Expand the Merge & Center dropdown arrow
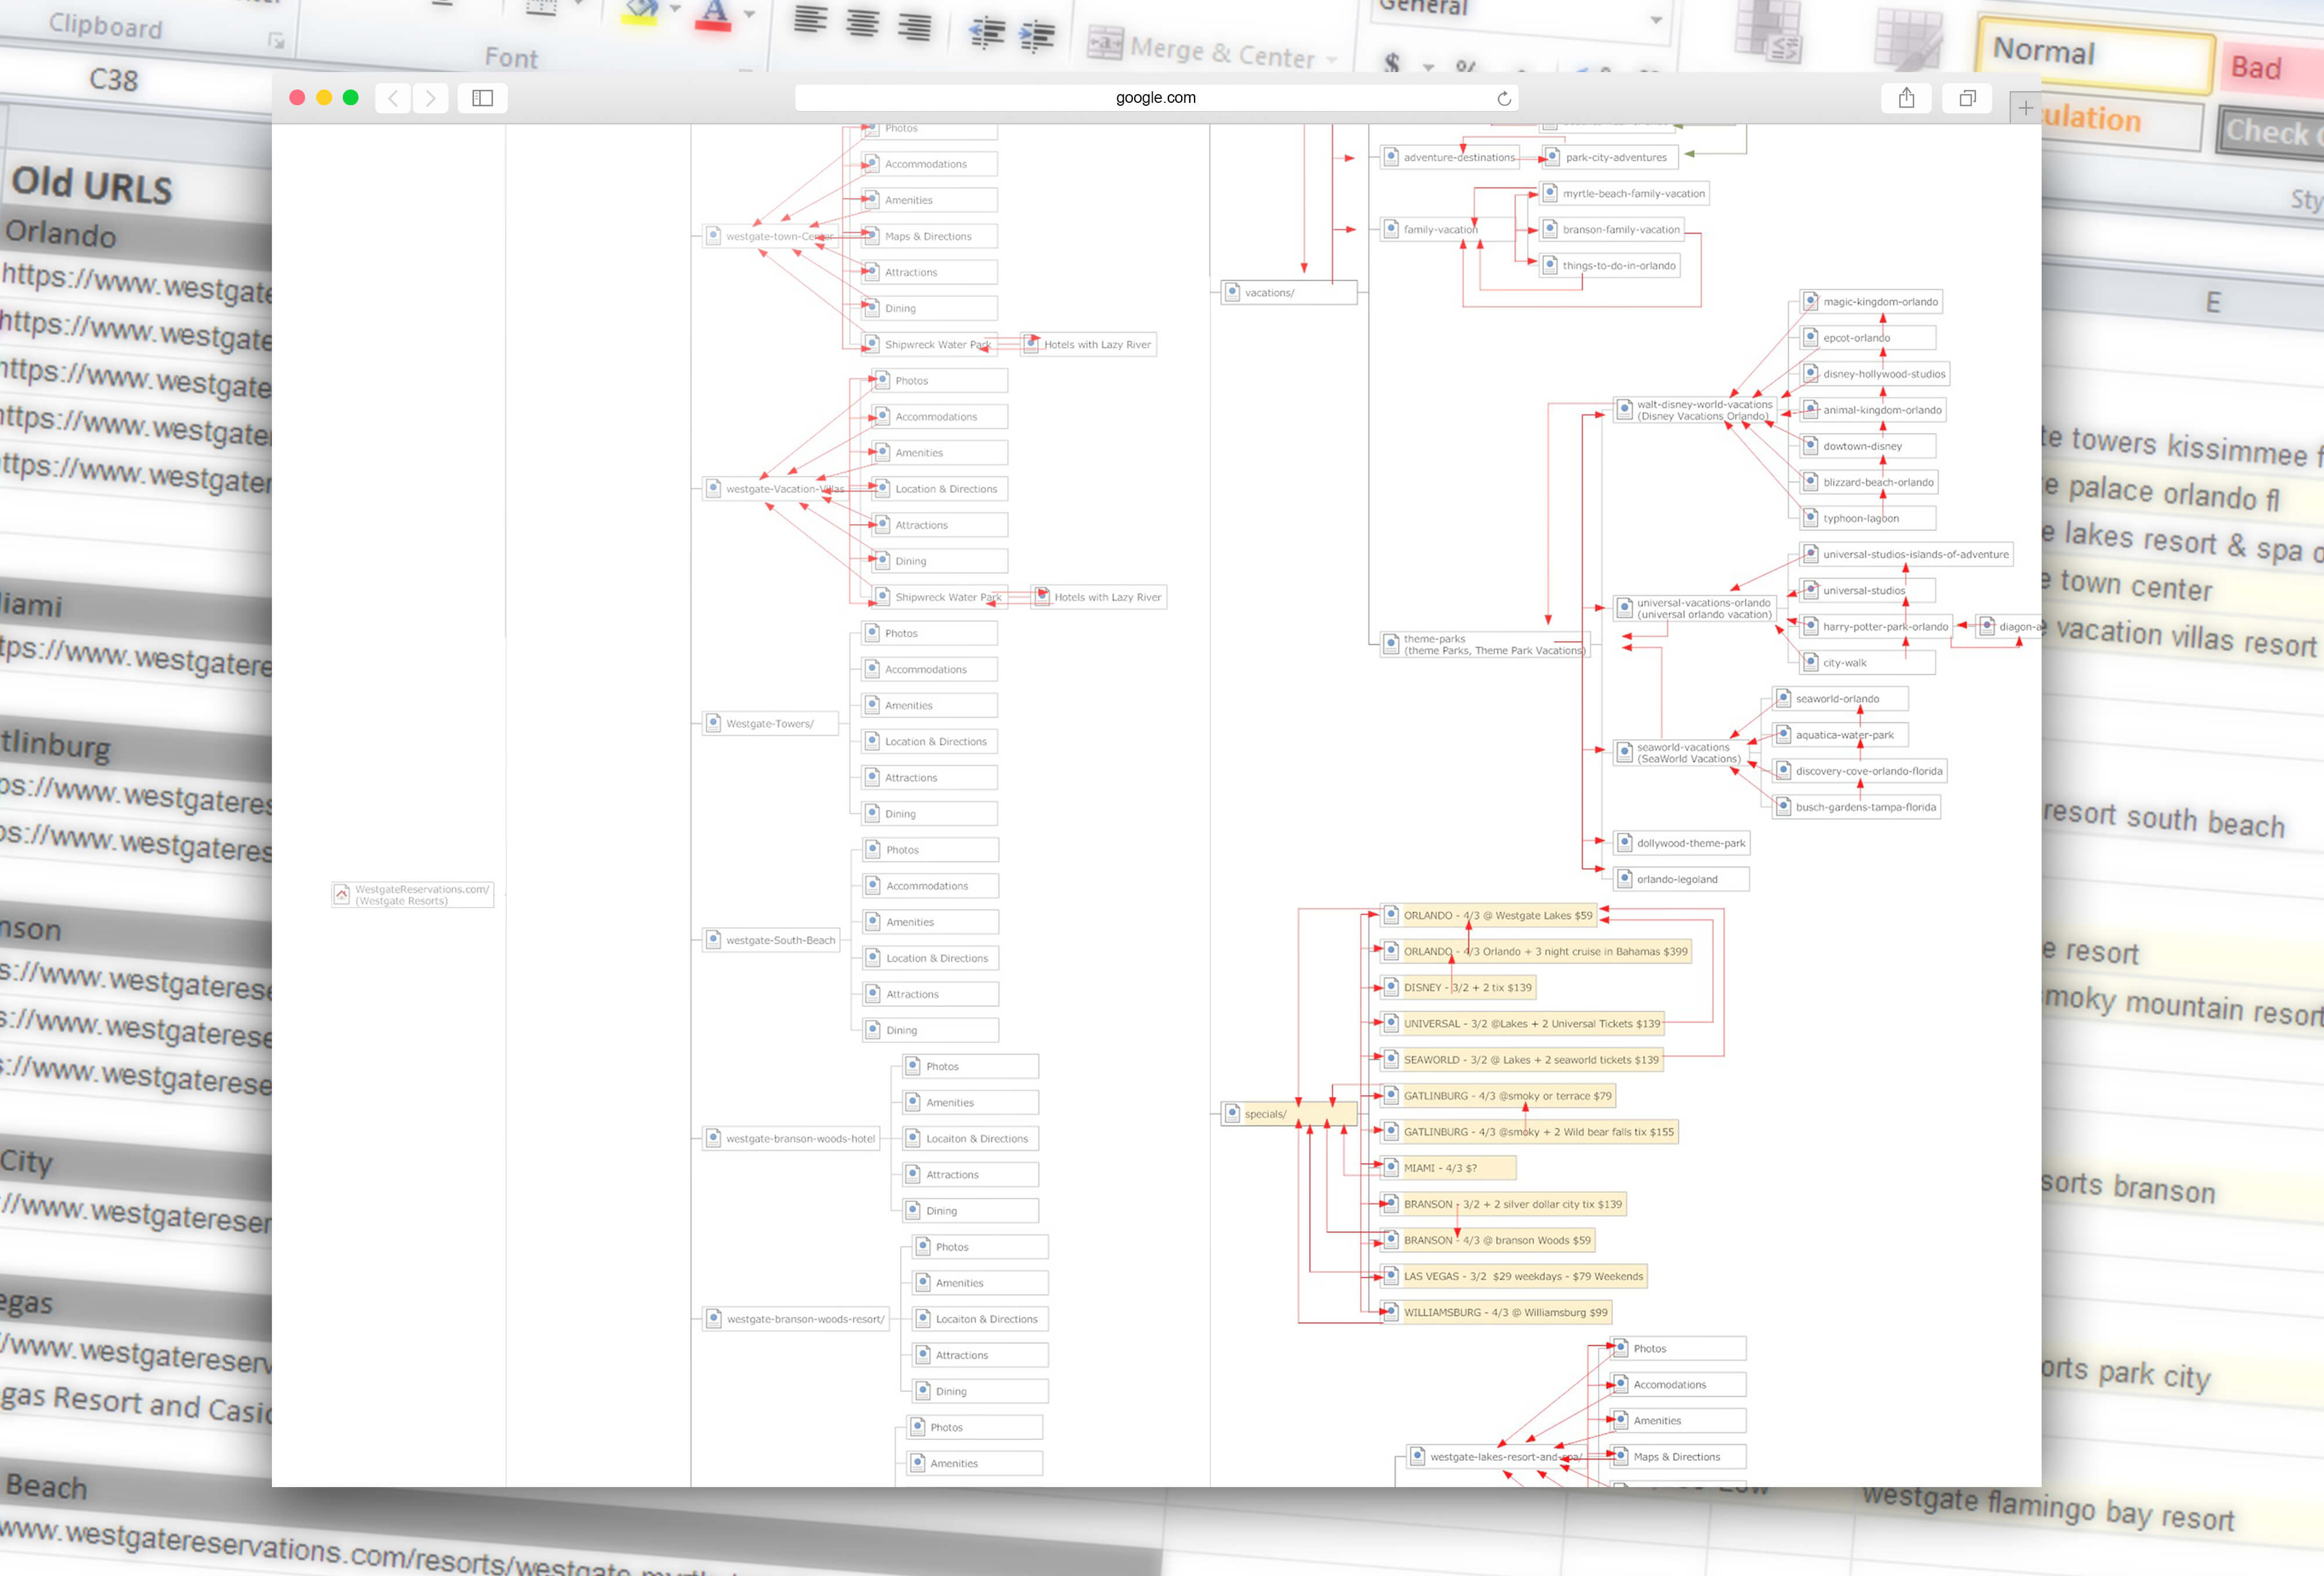The image size is (2324, 1576). pyautogui.click(x=1331, y=60)
